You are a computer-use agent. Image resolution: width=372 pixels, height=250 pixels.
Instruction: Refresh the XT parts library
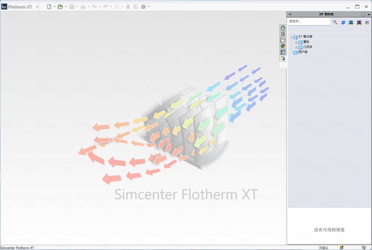(343, 23)
